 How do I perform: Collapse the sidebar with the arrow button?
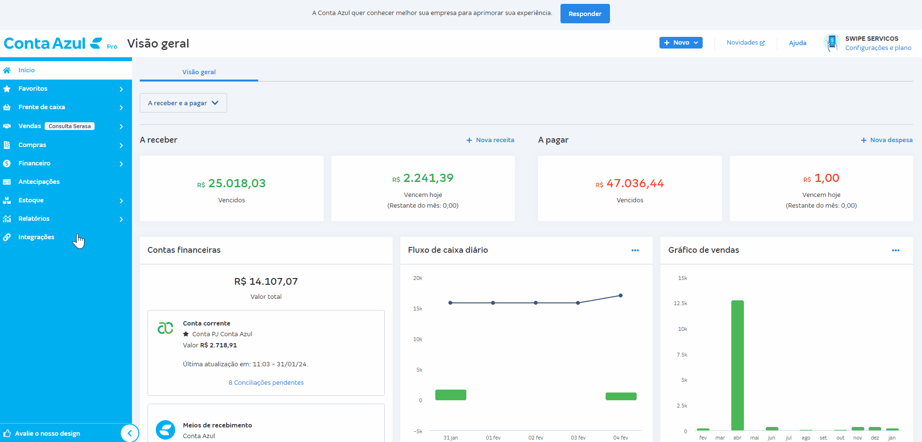[x=130, y=433]
